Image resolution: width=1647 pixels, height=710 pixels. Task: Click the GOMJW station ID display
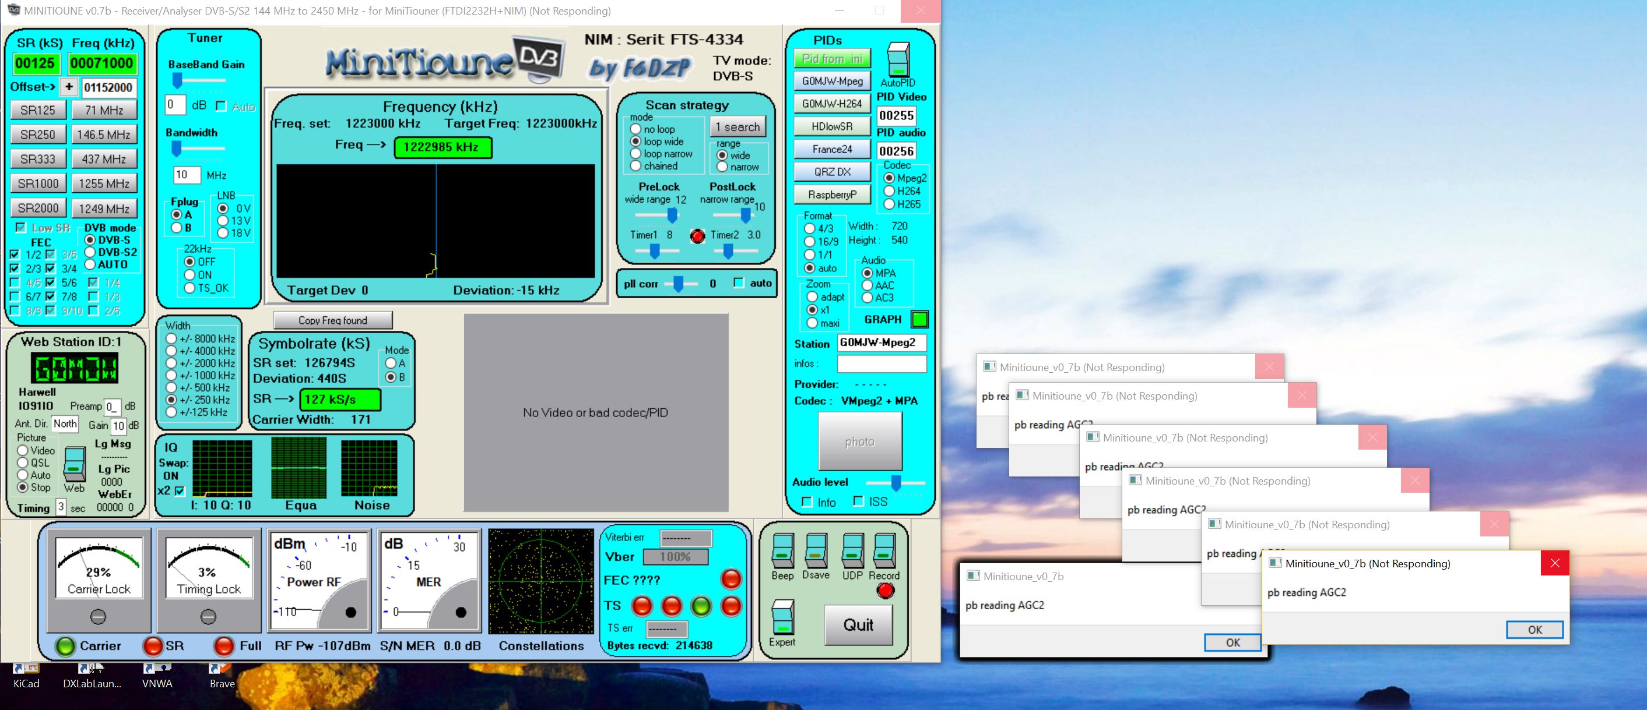[x=75, y=369]
